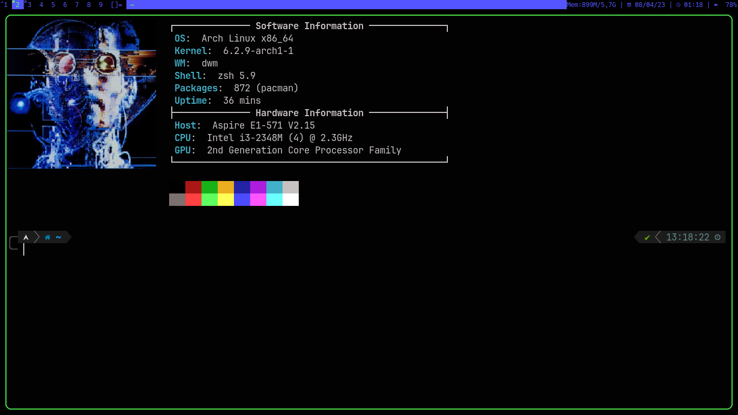This screenshot has width=738, height=415.
Task: Click the dark green color block
Action: click(x=210, y=187)
